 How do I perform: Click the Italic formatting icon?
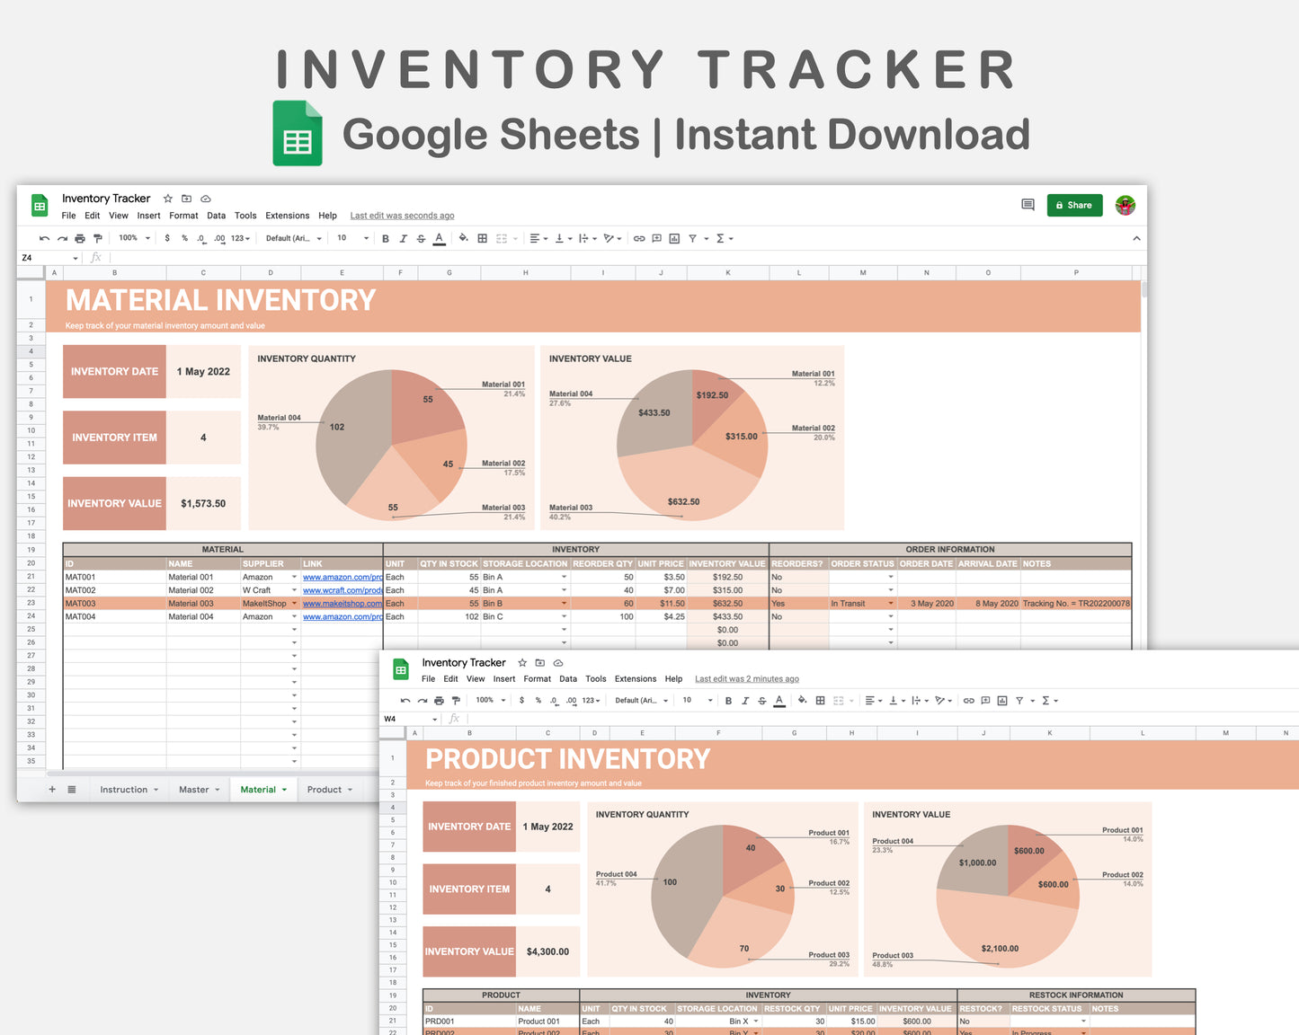[403, 238]
